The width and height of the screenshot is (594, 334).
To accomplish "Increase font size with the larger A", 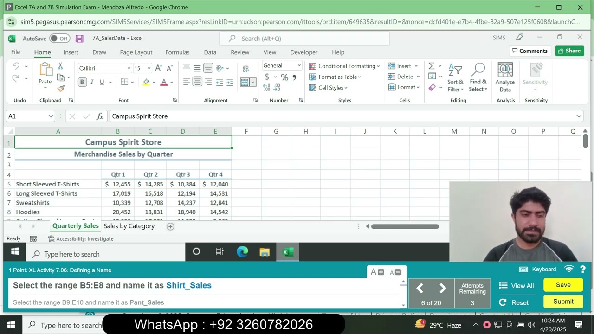I will [159, 68].
